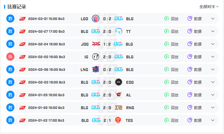View 数据 stats for LNG vs BLG
The image size is (224, 134).
[194, 69]
